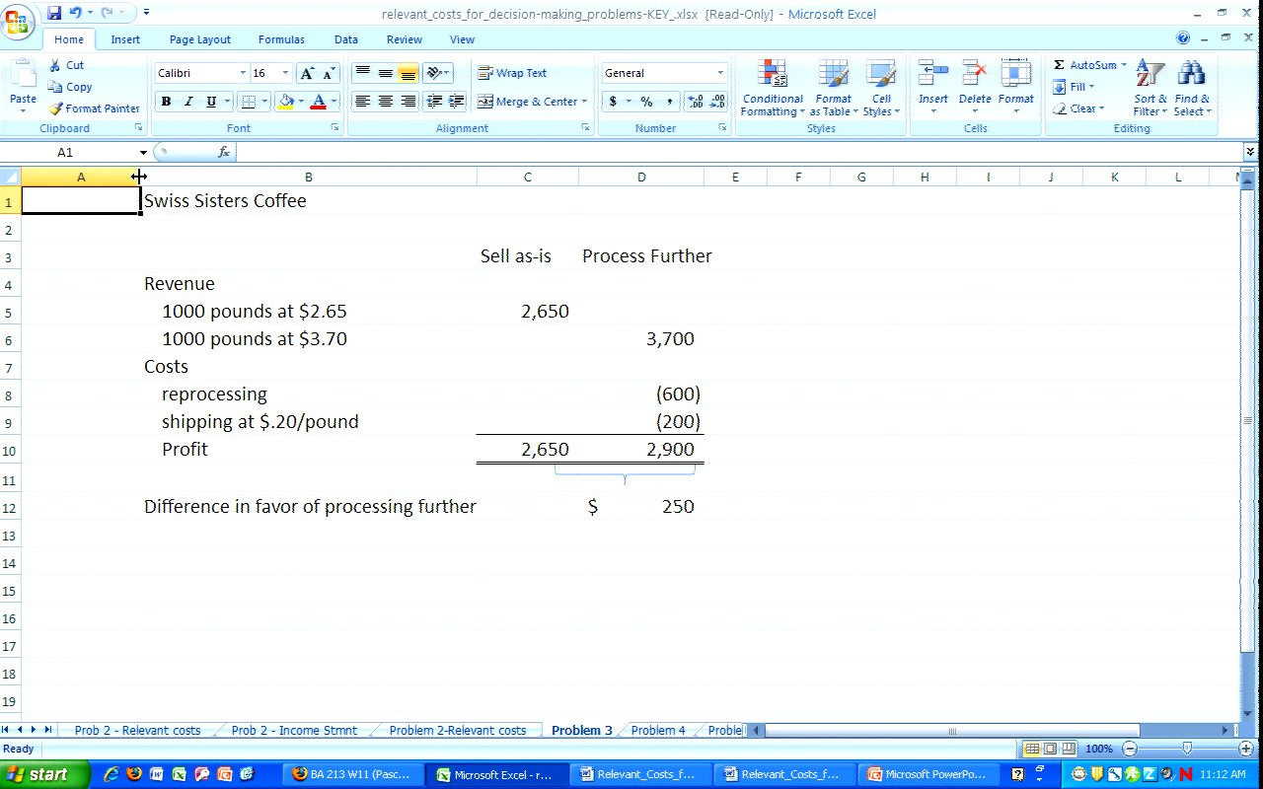Open the font name dropdown
This screenshot has height=789, width=1263.
pyautogui.click(x=243, y=73)
